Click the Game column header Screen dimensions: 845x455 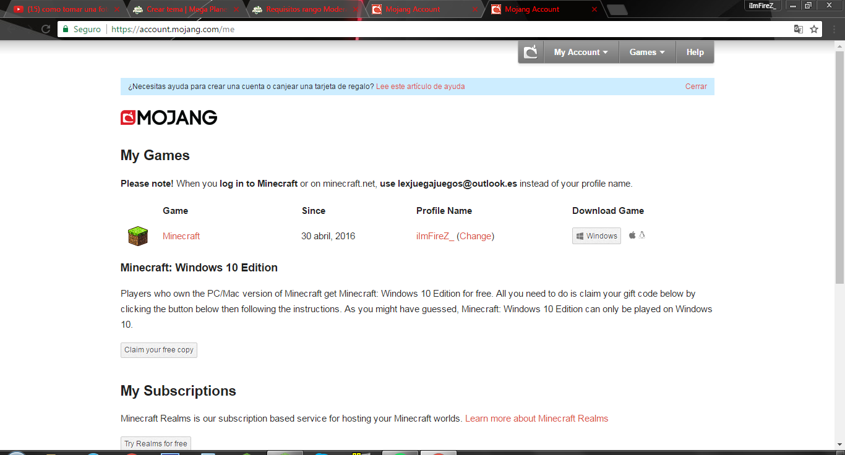176,211
